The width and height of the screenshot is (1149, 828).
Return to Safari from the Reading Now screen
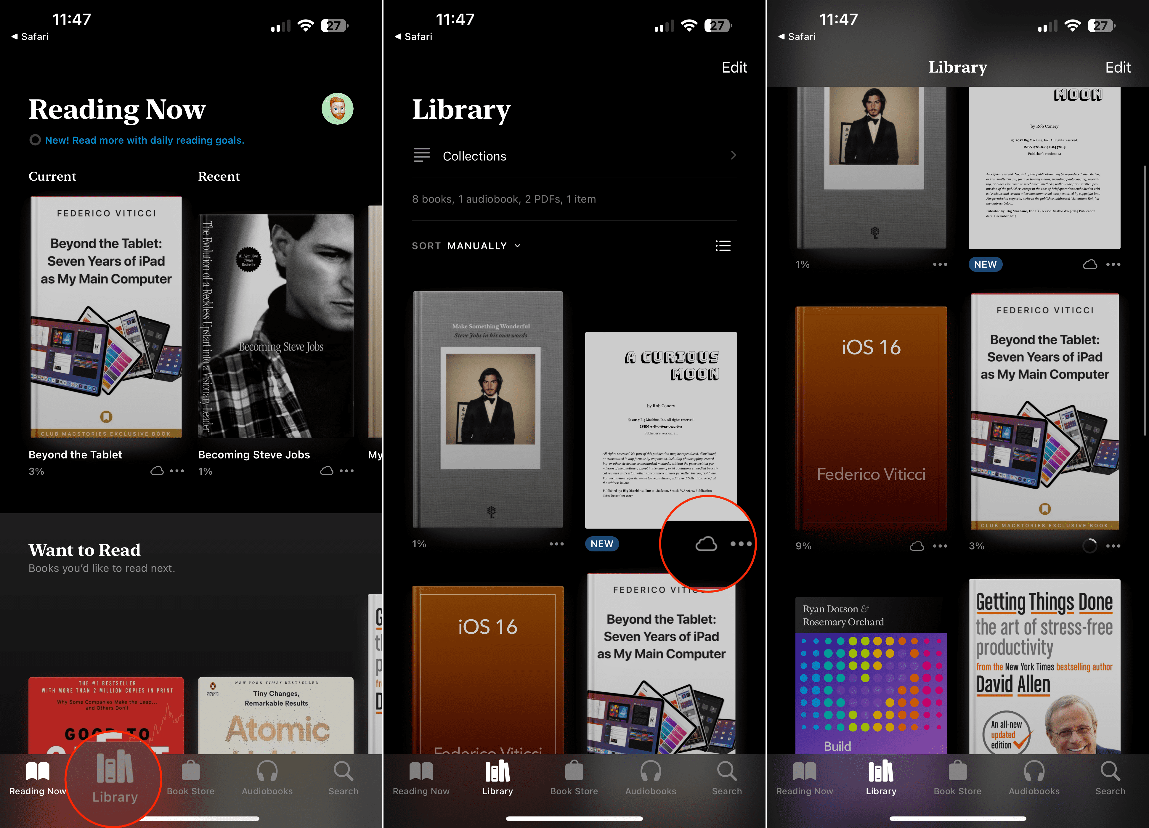click(x=31, y=36)
